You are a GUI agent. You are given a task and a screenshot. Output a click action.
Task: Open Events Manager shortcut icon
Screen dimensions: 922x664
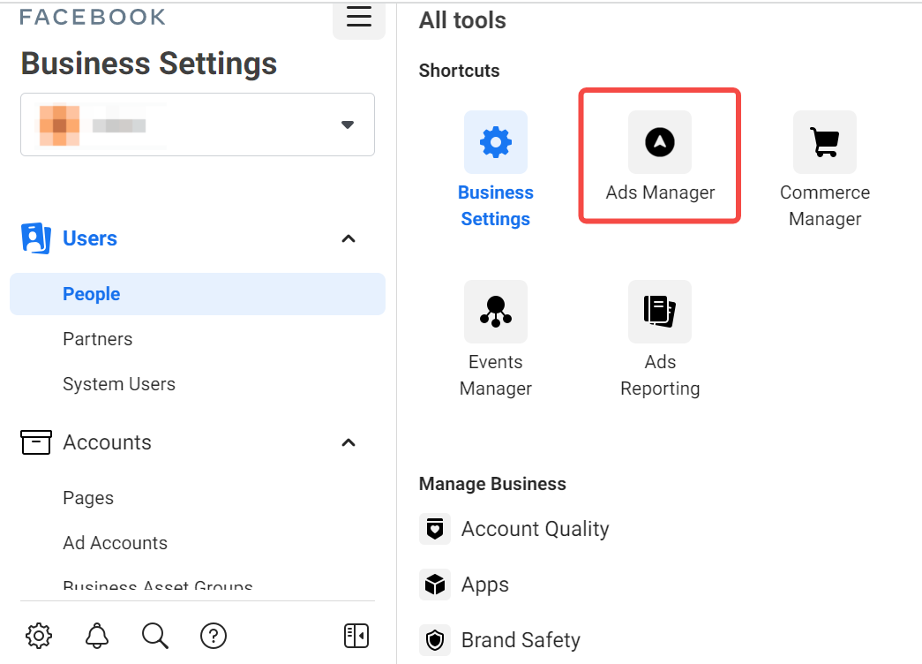point(496,312)
